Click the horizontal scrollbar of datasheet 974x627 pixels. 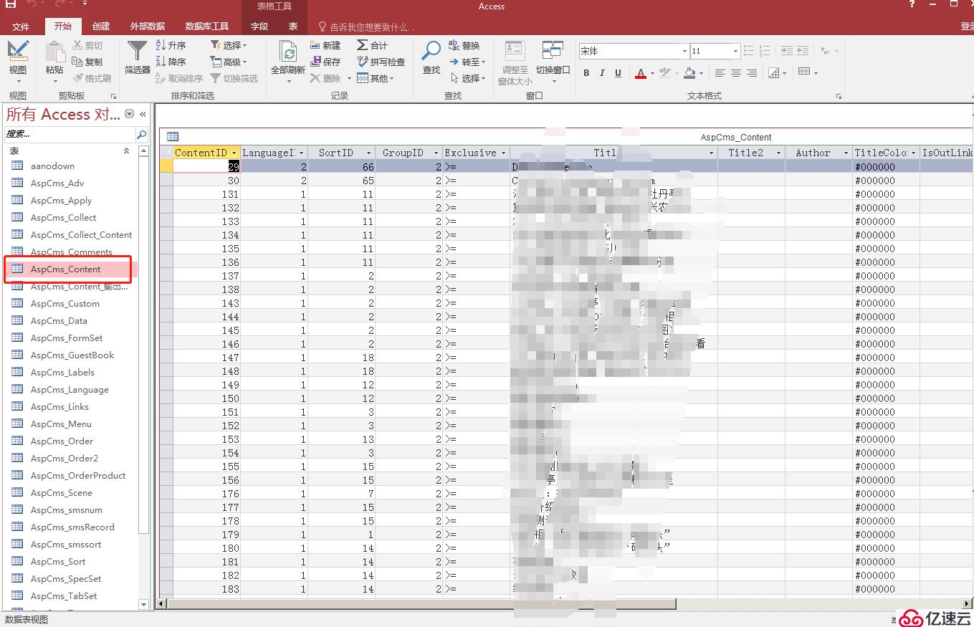point(422,604)
